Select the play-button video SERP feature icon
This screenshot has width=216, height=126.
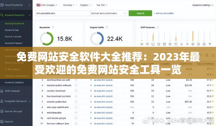[164, 44]
